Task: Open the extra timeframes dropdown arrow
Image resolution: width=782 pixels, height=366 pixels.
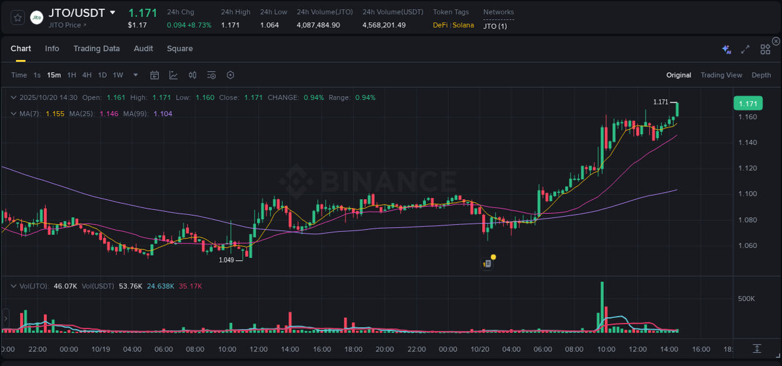Action: coord(135,75)
